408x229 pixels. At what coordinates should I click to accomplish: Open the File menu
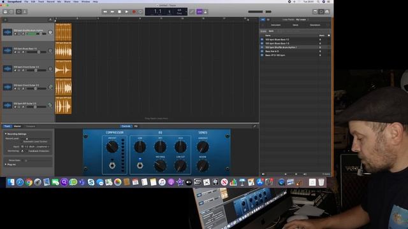(x=26, y=1)
